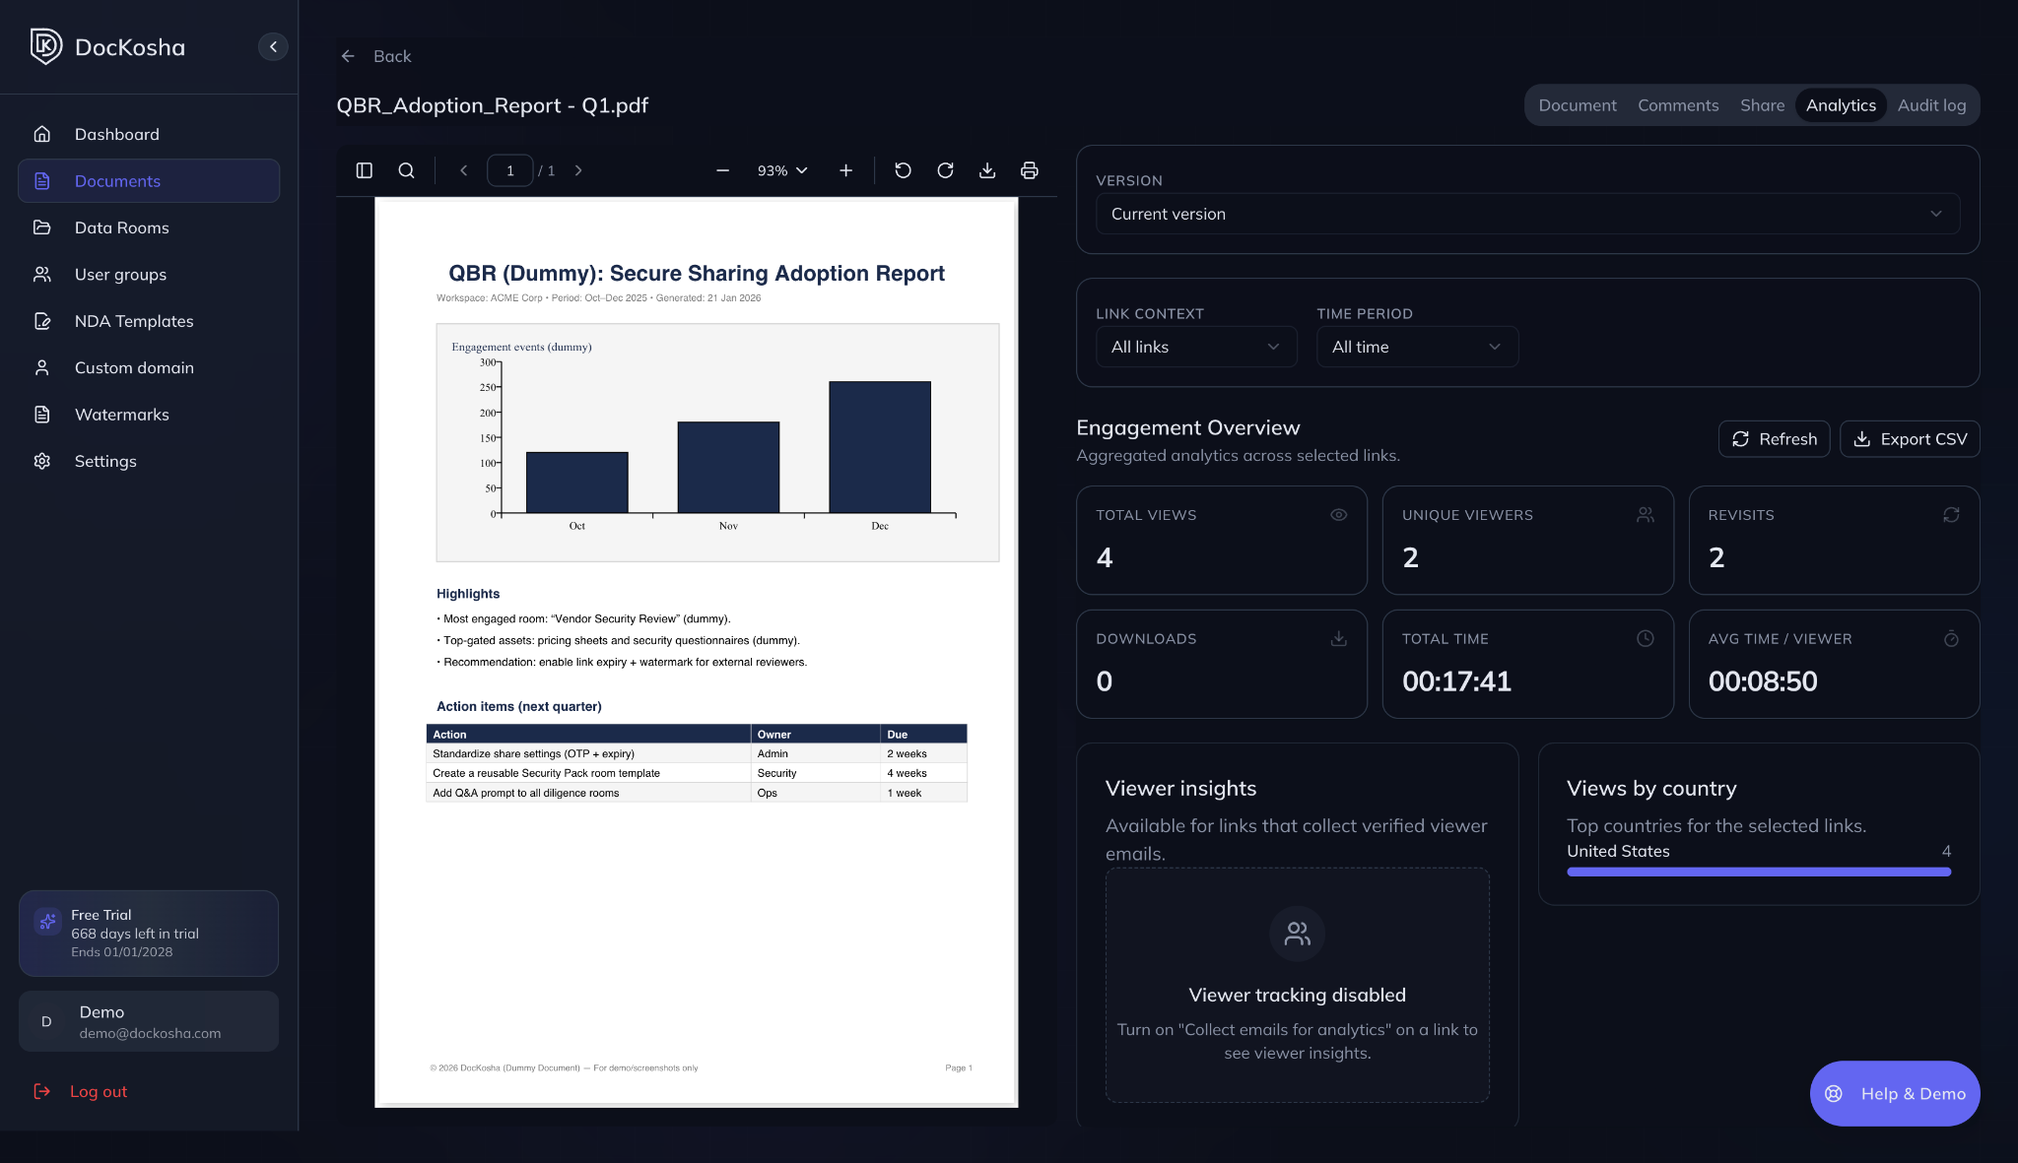Download the PDF from the viewer toolbar
This screenshot has height=1163, width=2018.
(x=987, y=170)
